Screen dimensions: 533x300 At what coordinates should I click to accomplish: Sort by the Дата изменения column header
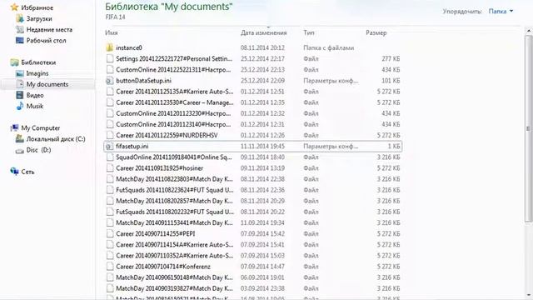[264, 33]
